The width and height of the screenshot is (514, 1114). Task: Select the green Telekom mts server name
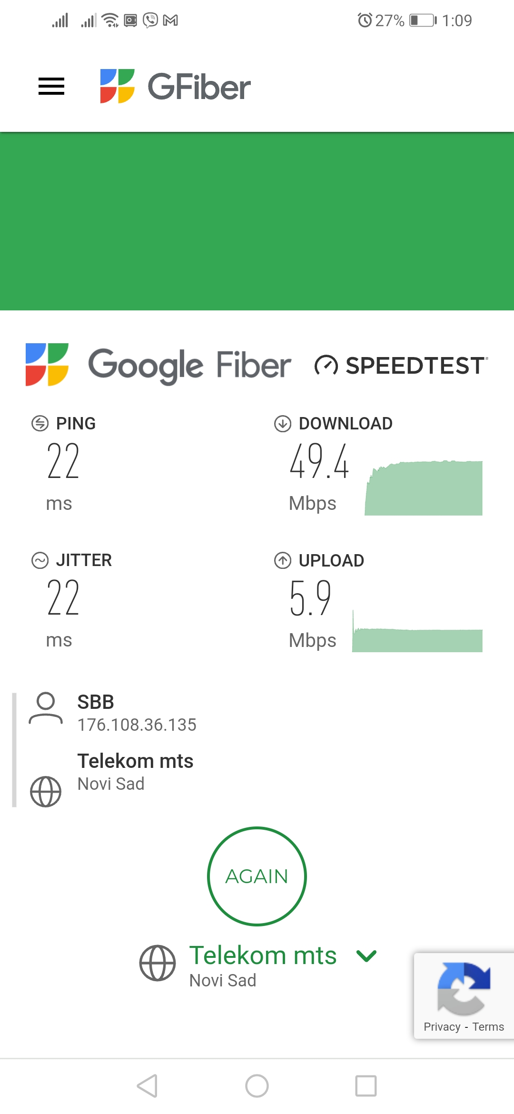[263, 955]
